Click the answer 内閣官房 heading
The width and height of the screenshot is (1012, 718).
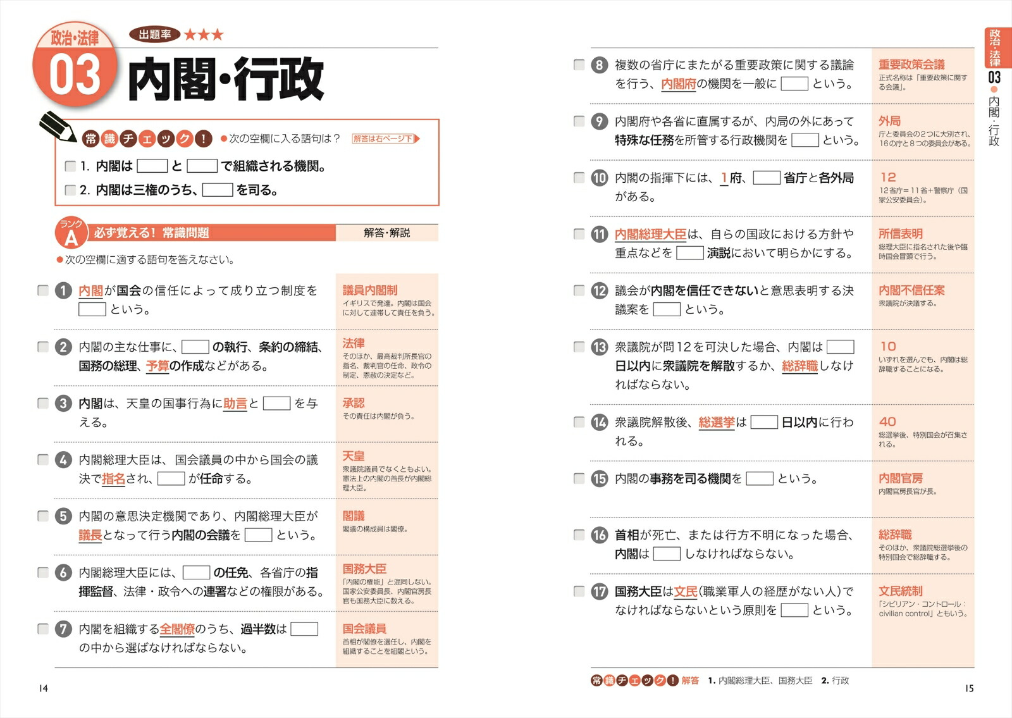[901, 478]
